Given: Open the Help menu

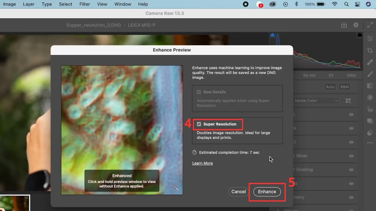Looking at the screenshot, I should tap(143, 4).
